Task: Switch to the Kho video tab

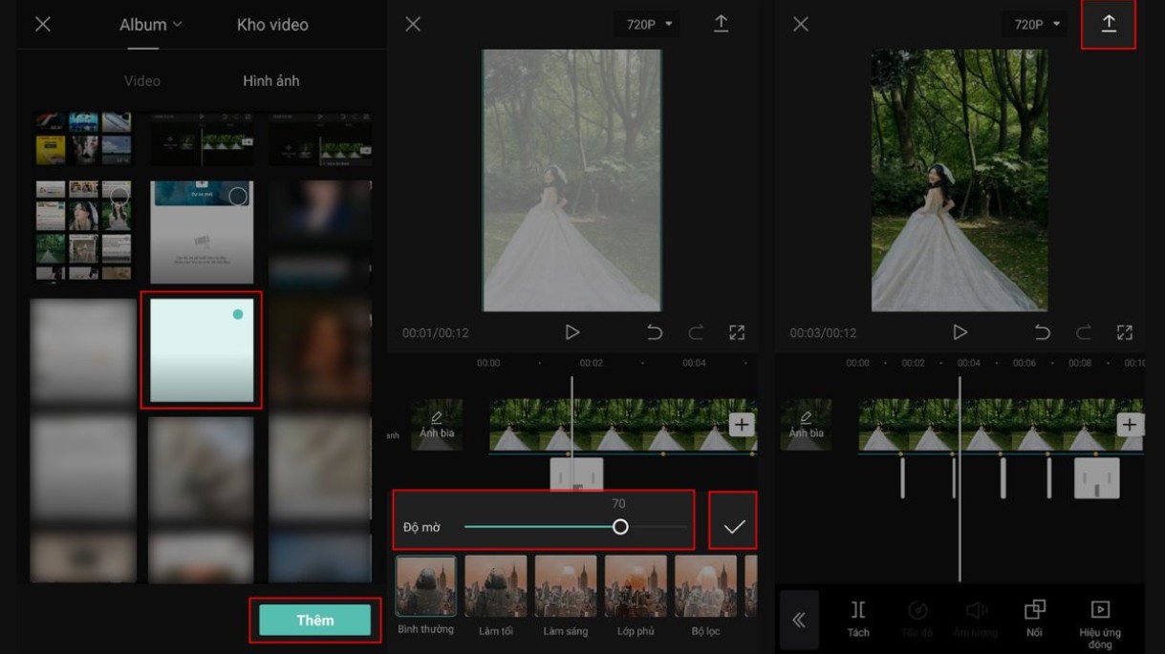Action: click(x=272, y=25)
